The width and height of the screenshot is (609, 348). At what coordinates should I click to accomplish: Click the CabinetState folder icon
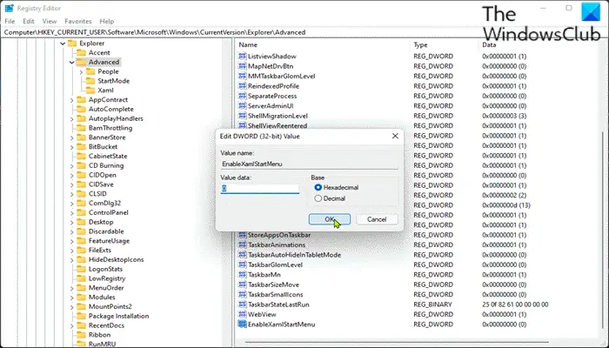(x=81, y=156)
